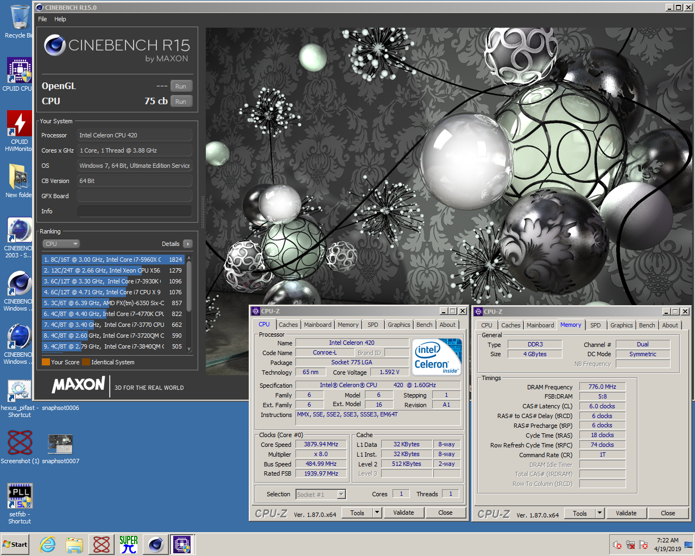
Task: Click the orange Your Score legend swatch
Action: tap(46, 362)
